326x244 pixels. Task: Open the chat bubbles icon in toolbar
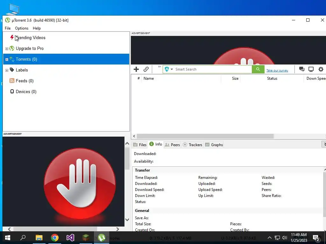tap(302, 69)
